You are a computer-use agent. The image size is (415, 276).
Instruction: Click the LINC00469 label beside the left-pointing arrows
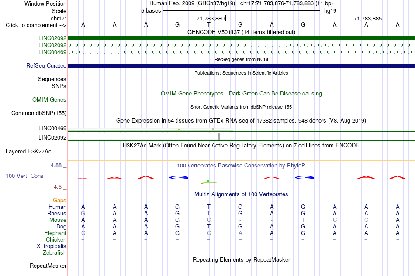point(52,52)
